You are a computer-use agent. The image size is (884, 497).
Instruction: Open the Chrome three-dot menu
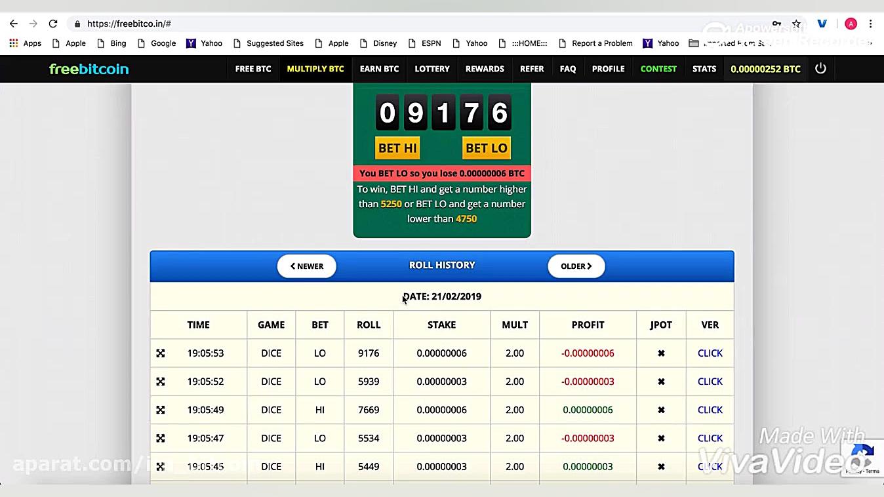(x=870, y=24)
